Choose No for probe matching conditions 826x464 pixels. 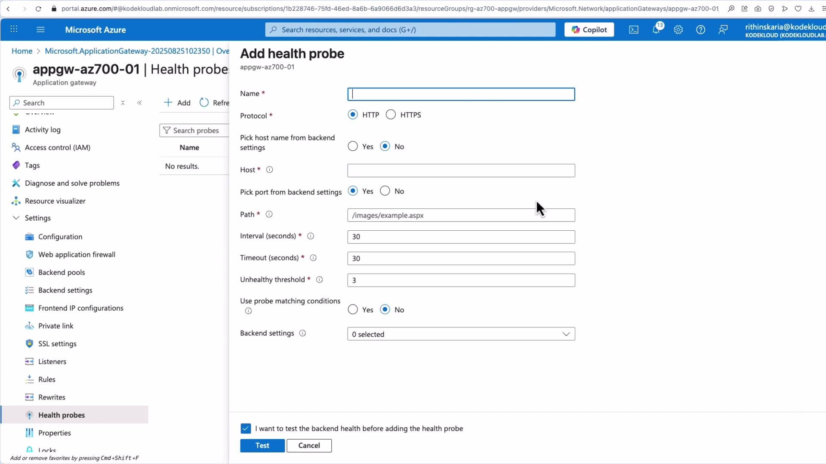tap(385, 310)
